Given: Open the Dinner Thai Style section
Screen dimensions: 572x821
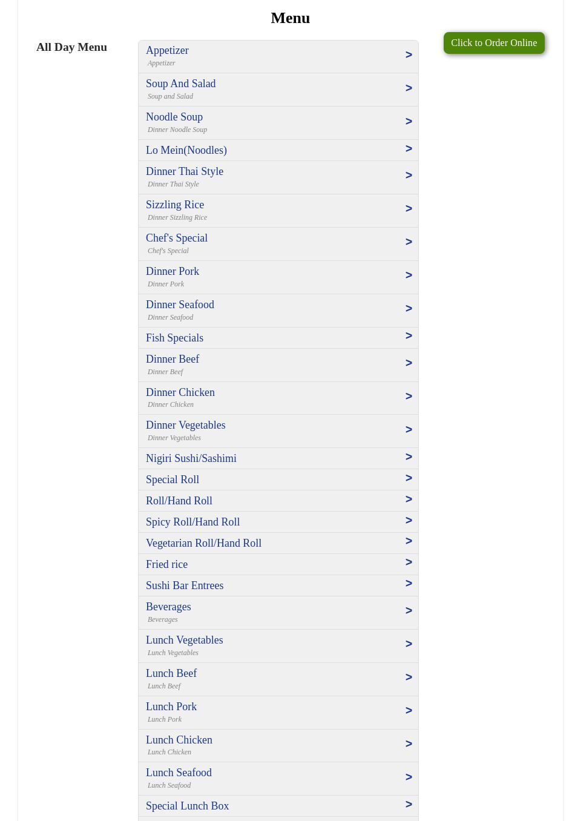Looking at the screenshot, I should pyautogui.click(x=185, y=171).
